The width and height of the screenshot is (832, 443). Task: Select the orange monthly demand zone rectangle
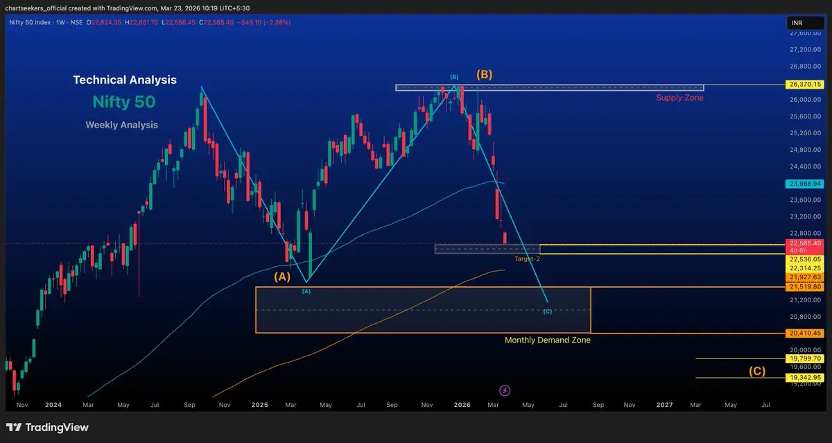(x=423, y=310)
